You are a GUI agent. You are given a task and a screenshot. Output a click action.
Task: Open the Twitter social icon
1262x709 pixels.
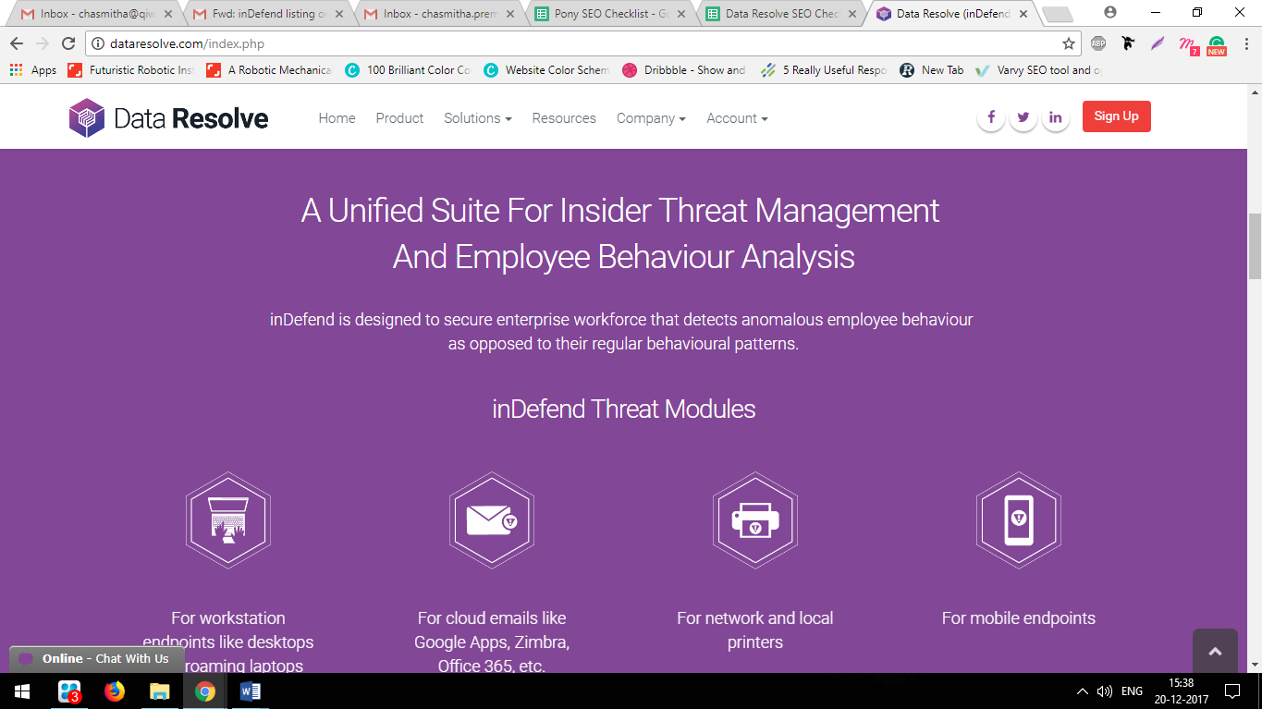1023,117
